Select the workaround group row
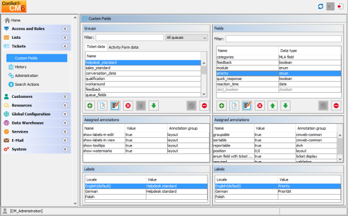The width and height of the screenshot is (348, 216). 143,84
